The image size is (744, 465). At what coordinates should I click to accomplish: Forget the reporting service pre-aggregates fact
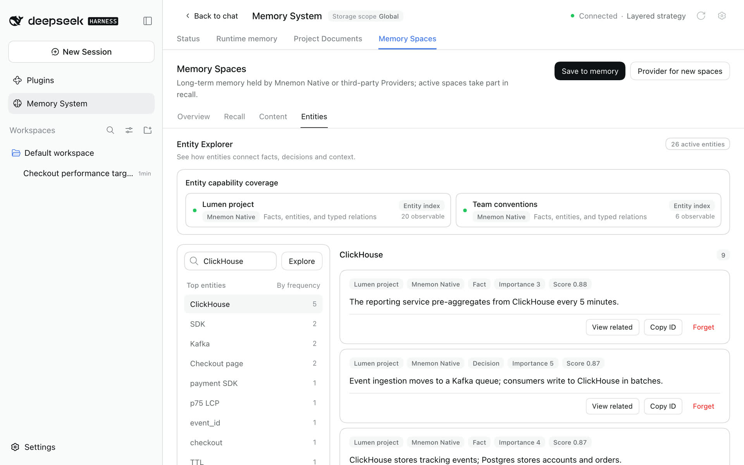pos(703,327)
